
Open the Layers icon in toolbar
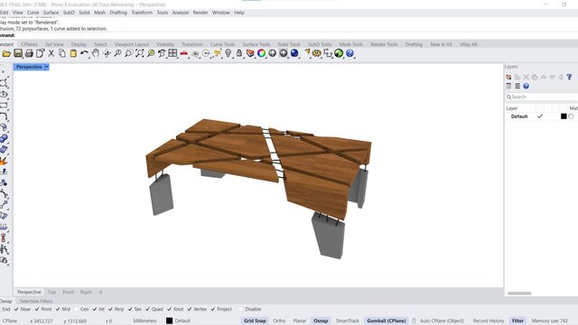click(x=250, y=53)
